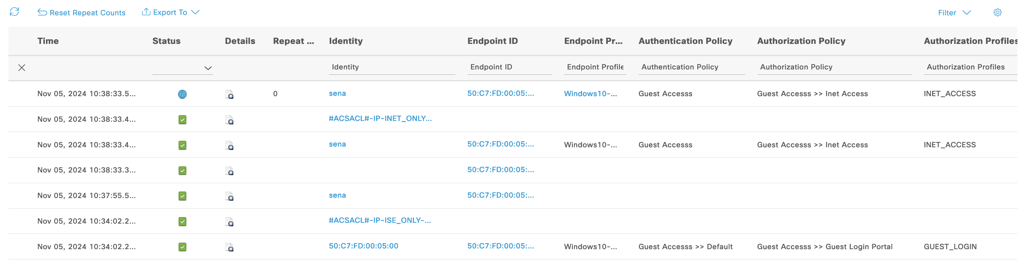Screen dimensions: 1027x261
Task: Open the Export To dropdown
Action: click(x=171, y=12)
